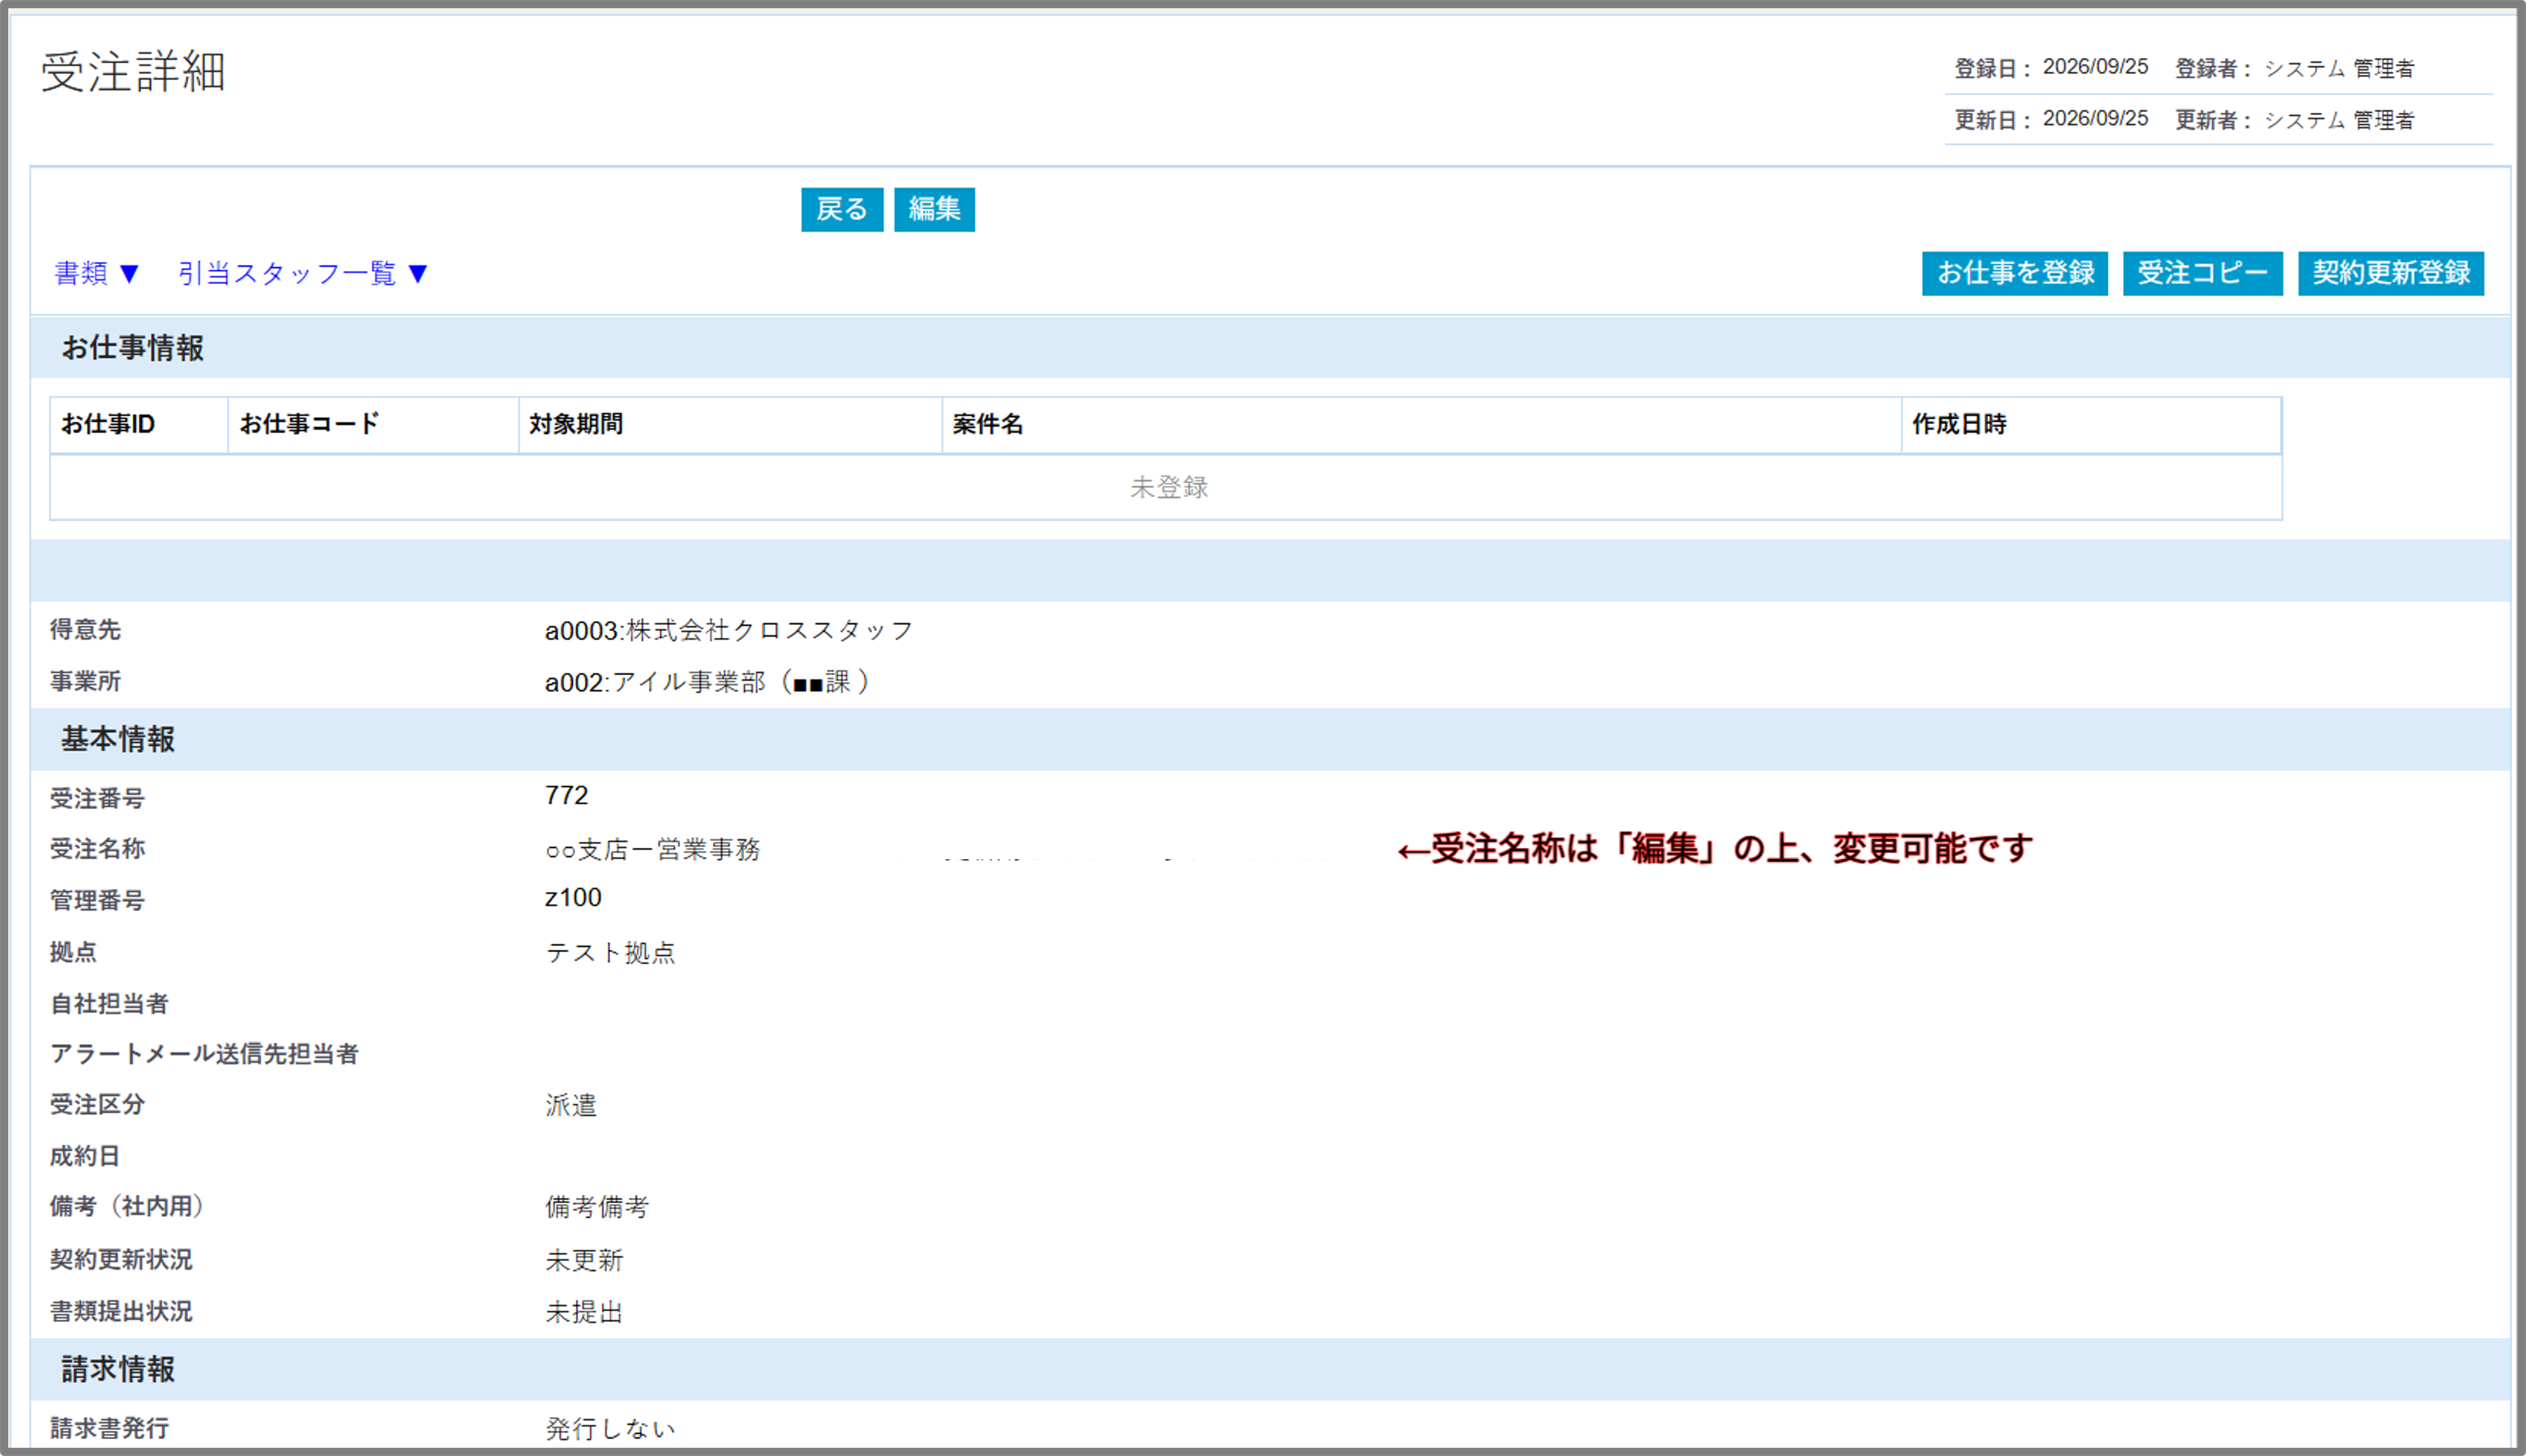Click the お仕事情報 section header
The image size is (2526, 1456).
point(1271,348)
